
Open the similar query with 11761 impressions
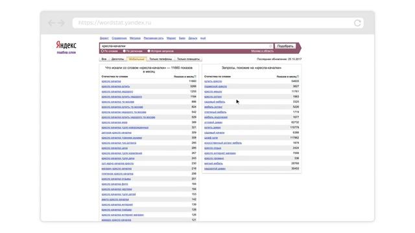tap(213, 91)
